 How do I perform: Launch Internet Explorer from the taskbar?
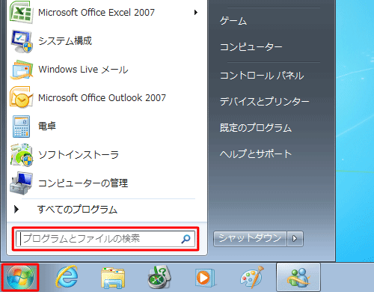click(67, 277)
